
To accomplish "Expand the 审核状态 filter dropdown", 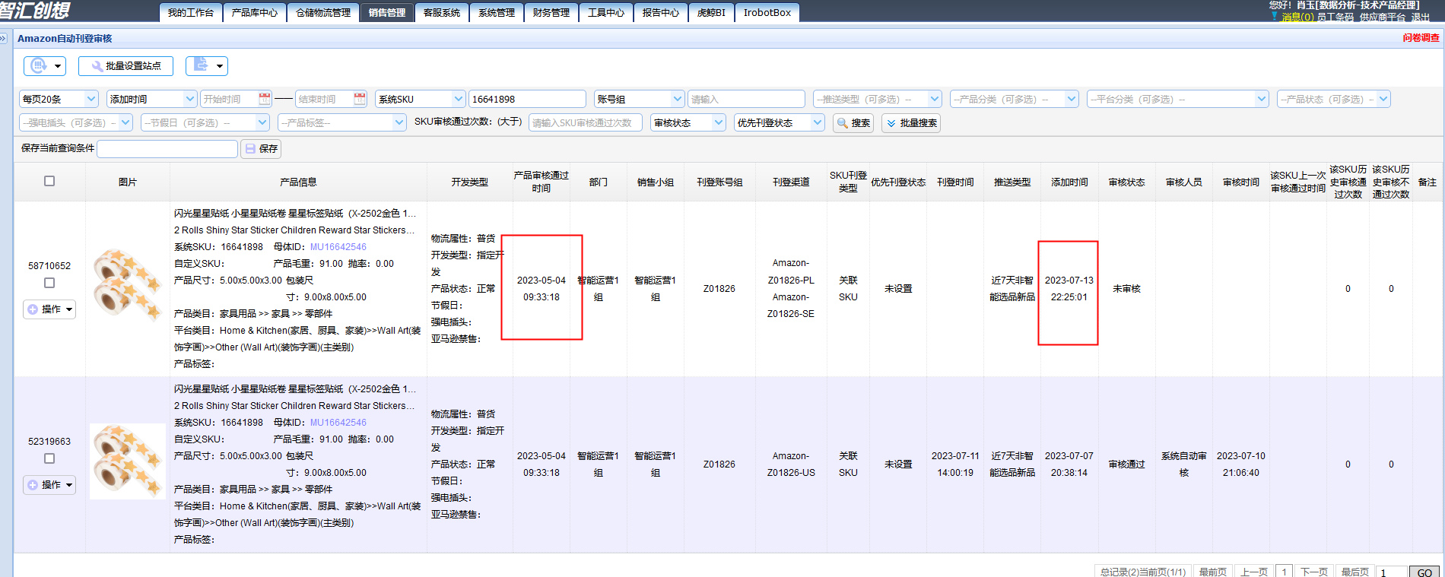I will pos(688,122).
